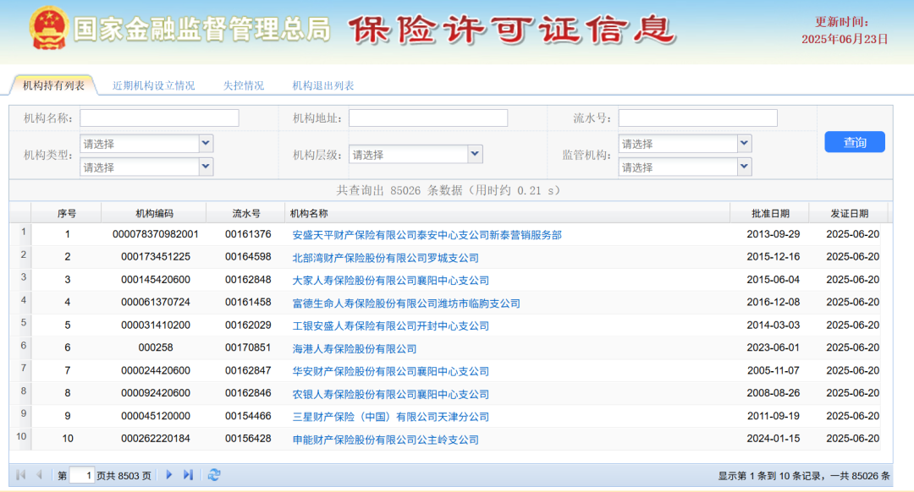914x492 pixels.
Task: Select approval date 2013-09-29 cell
Action: click(x=773, y=234)
